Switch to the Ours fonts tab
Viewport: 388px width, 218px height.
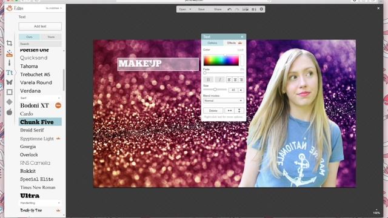[29, 37]
